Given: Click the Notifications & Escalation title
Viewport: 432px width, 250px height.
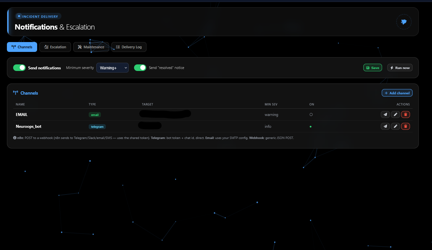Looking at the screenshot, I should click(55, 27).
